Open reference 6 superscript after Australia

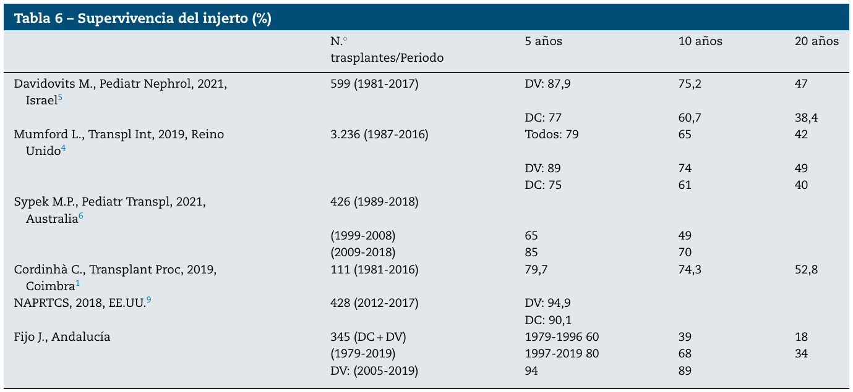pos(81,216)
